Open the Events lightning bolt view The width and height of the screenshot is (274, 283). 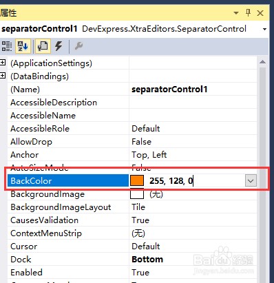click(59, 46)
